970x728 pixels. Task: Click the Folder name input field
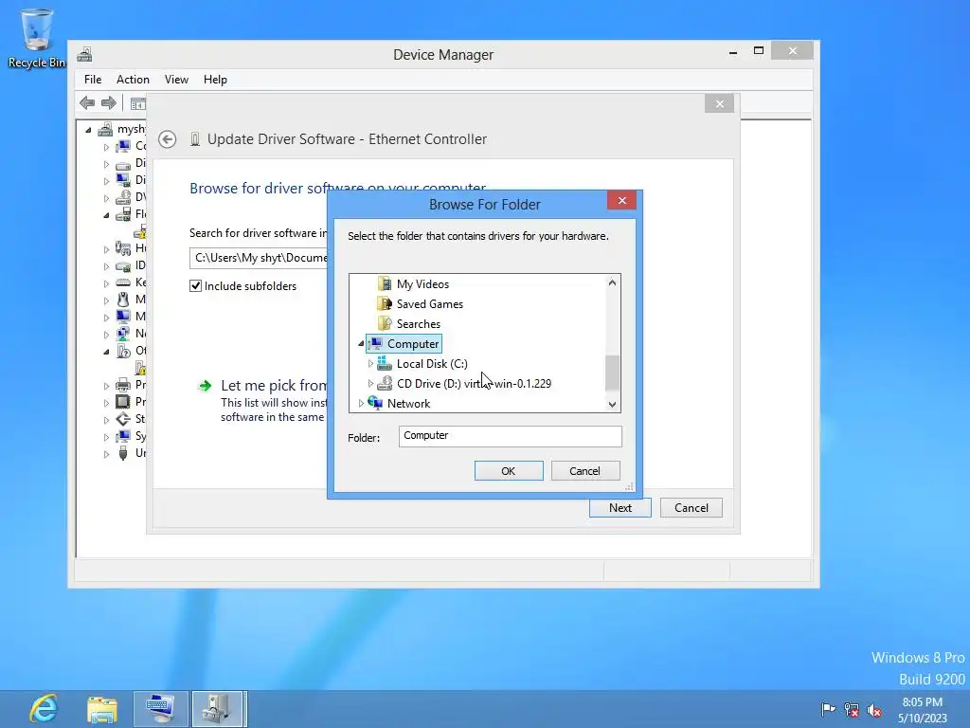click(510, 436)
